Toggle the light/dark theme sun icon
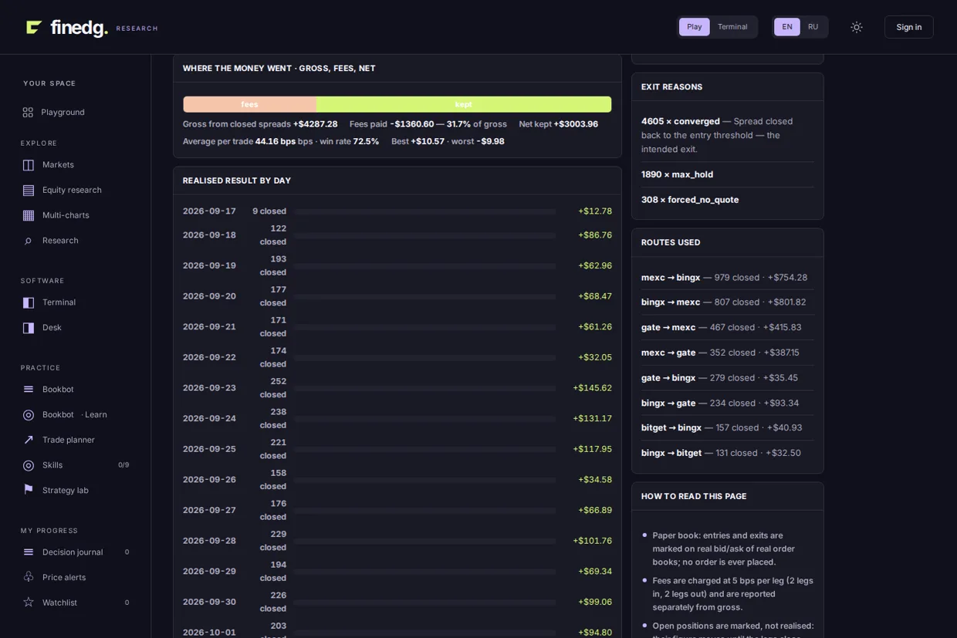 tap(857, 27)
